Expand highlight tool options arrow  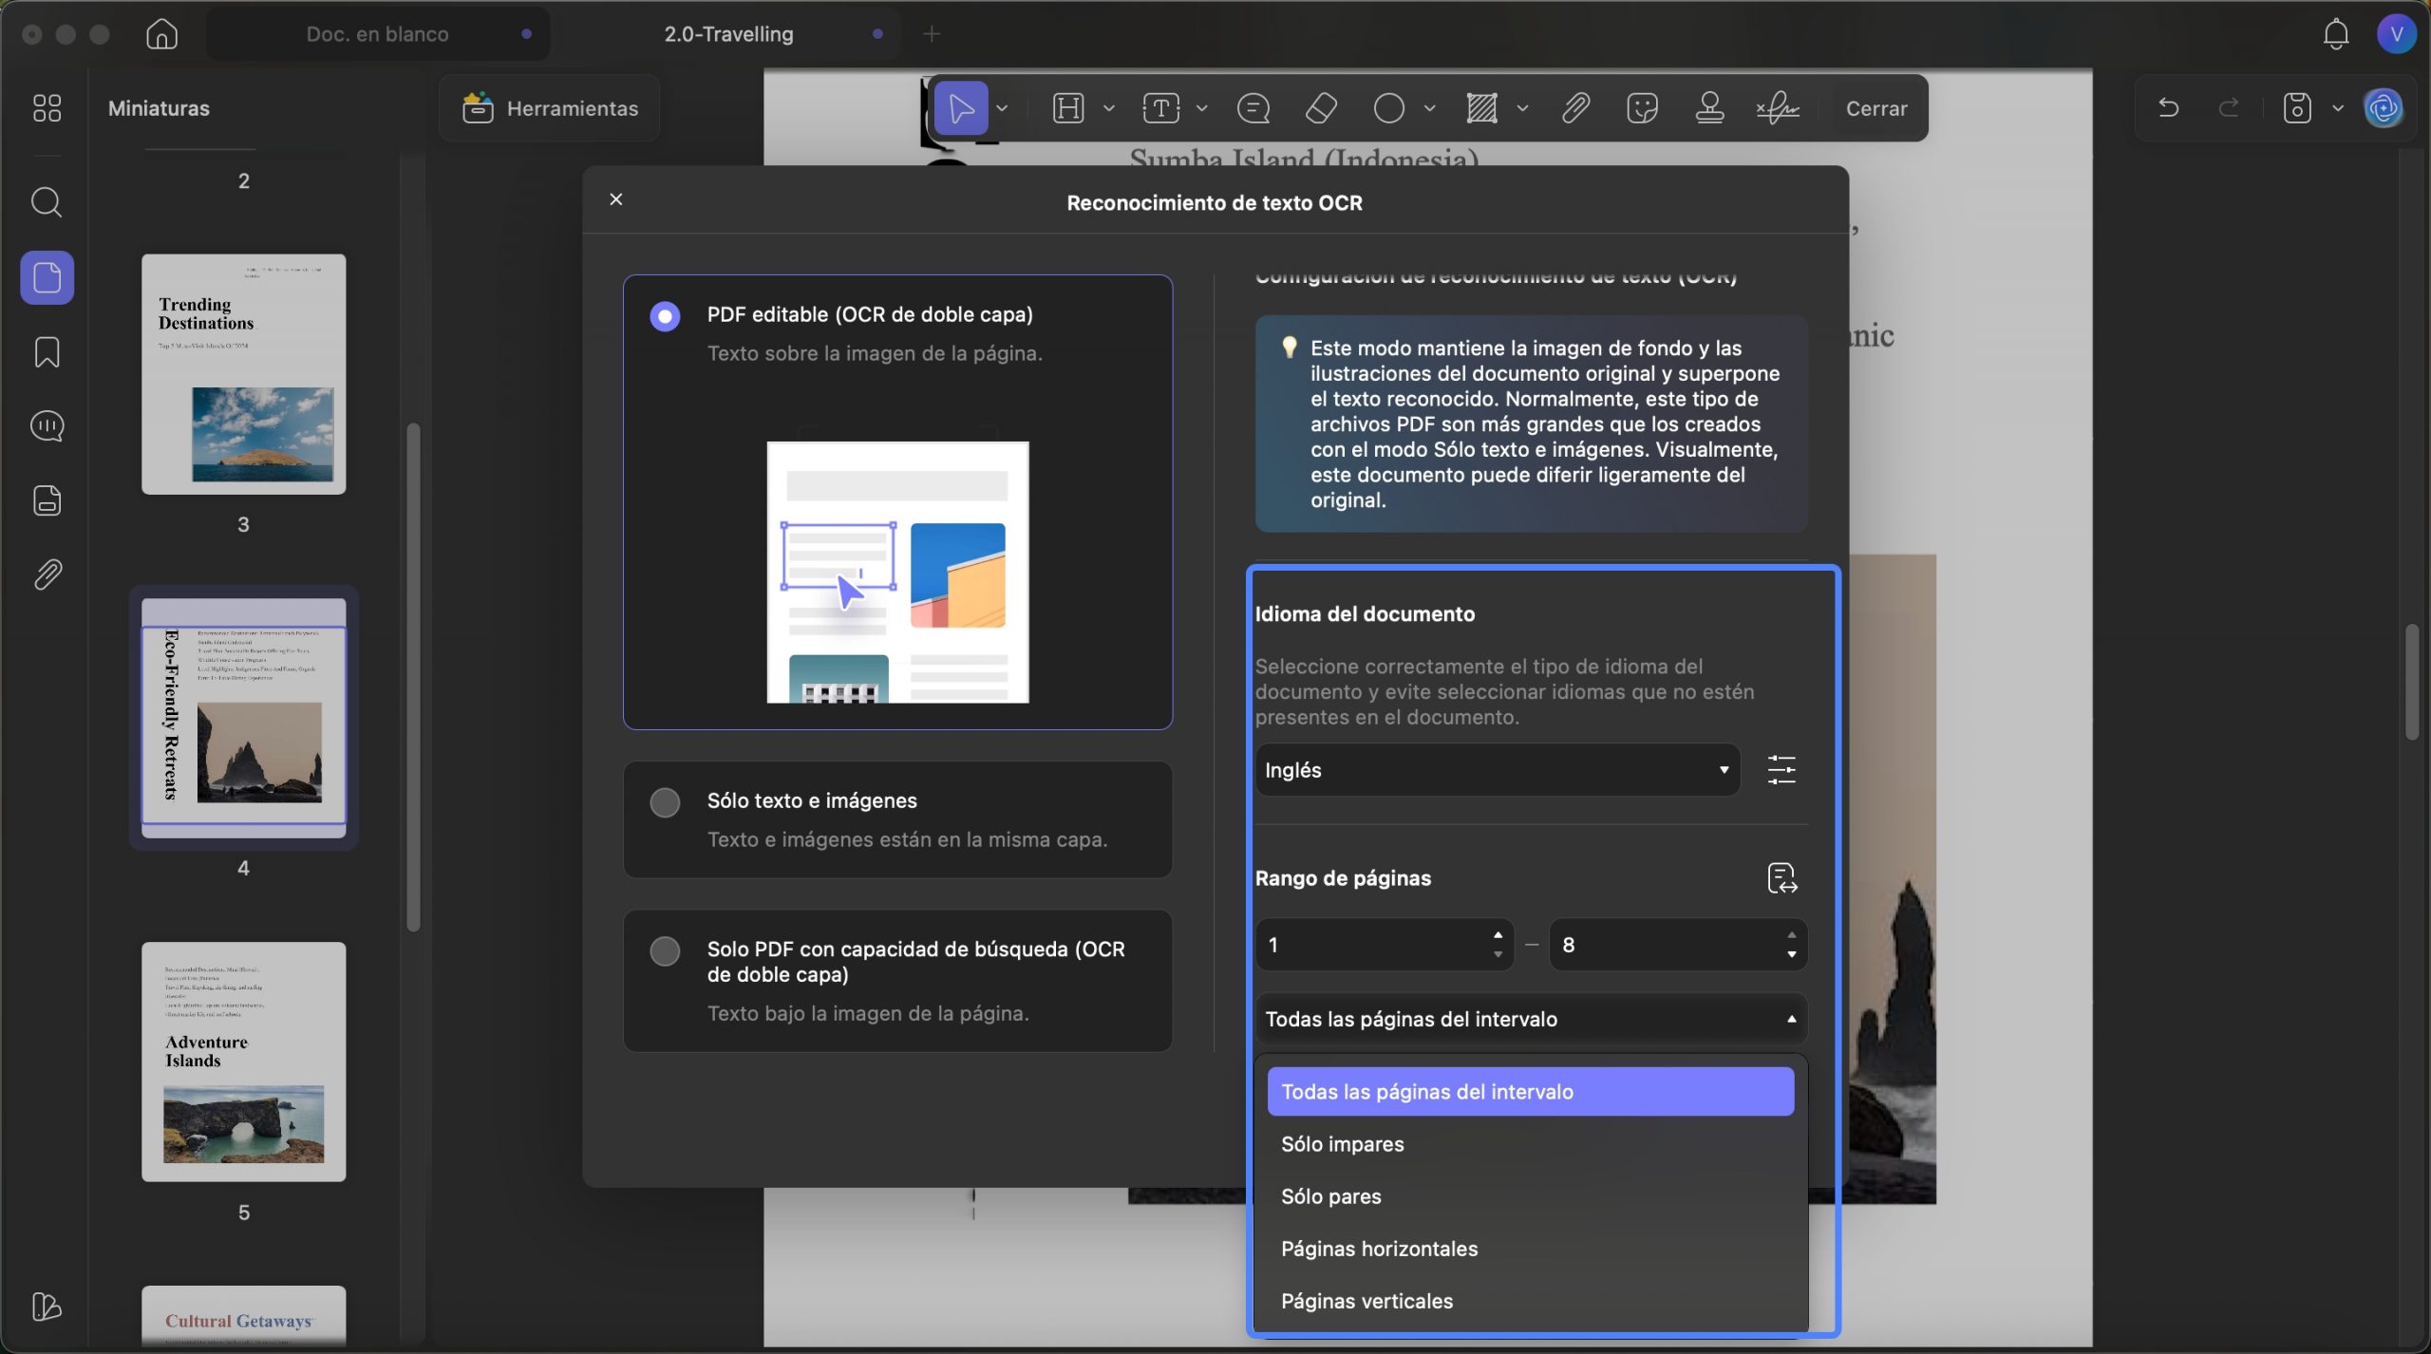1108,108
